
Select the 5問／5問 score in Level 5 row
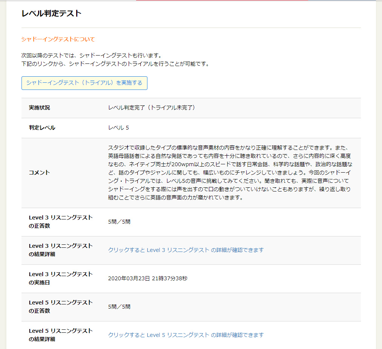click(x=119, y=307)
